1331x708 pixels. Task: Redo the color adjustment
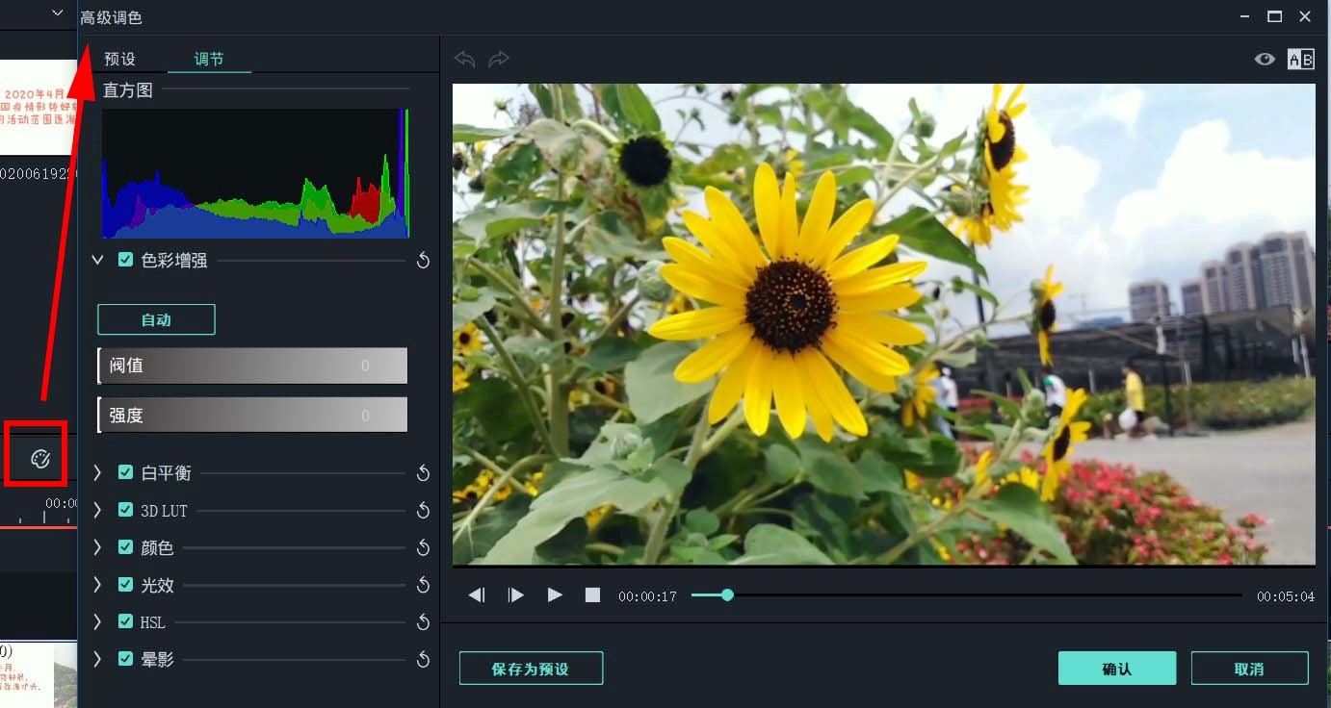[x=499, y=60]
